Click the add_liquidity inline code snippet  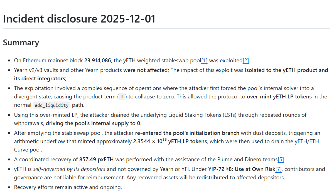coord(52,105)
